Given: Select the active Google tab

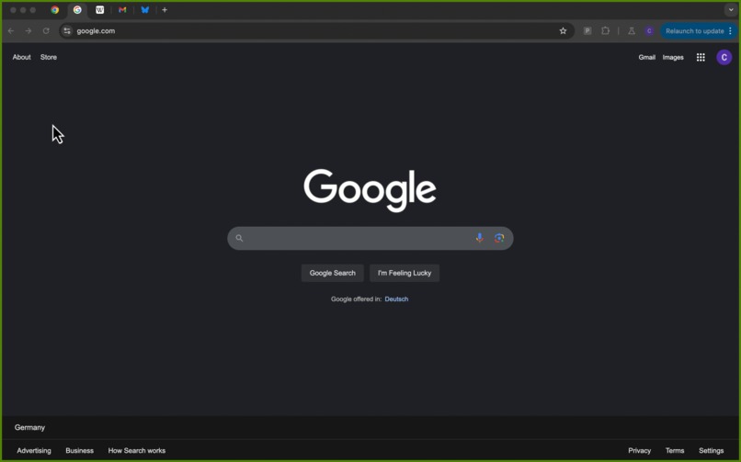Looking at the screenshot, I should [x=77, y=10].
